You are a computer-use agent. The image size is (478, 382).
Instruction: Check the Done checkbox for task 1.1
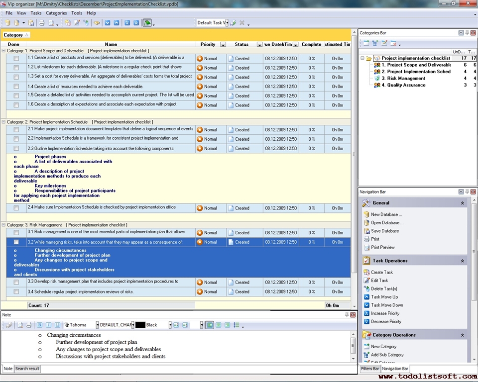(15, 57)
